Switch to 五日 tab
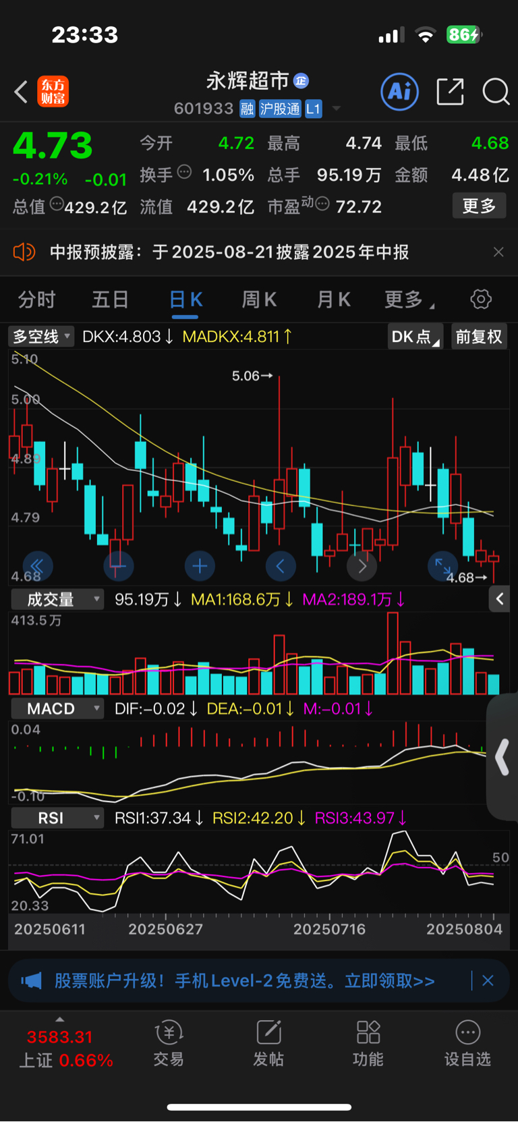 [110, 300]
